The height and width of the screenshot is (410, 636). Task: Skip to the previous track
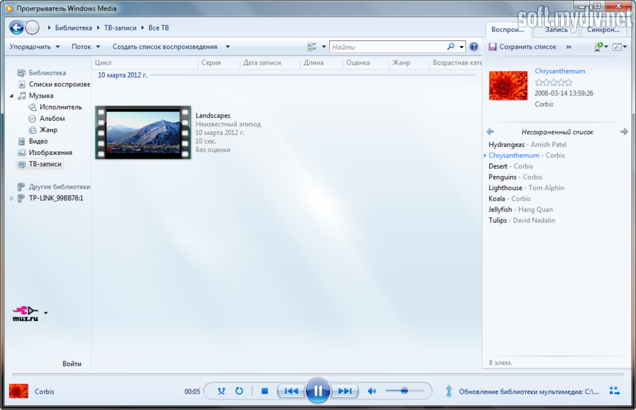[291, 391]
